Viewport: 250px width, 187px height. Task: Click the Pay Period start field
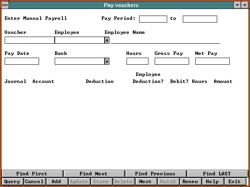[x=153, y=19]
